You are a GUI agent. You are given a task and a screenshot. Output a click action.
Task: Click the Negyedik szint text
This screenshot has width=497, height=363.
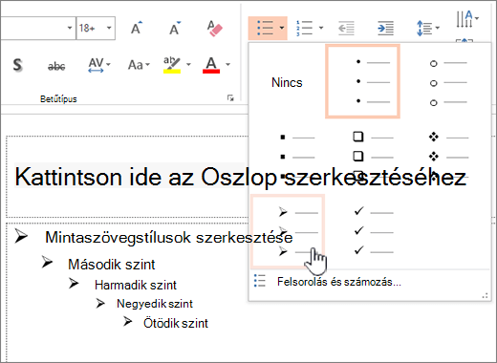coord(155,304)
